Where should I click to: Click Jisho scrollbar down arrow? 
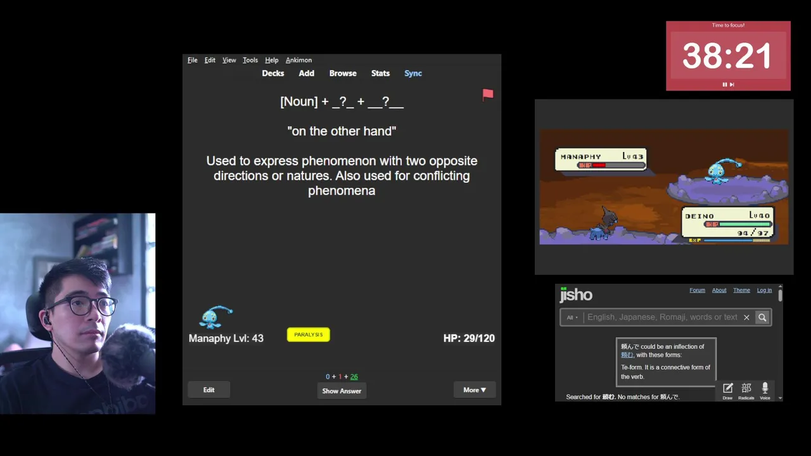[780, 398]
